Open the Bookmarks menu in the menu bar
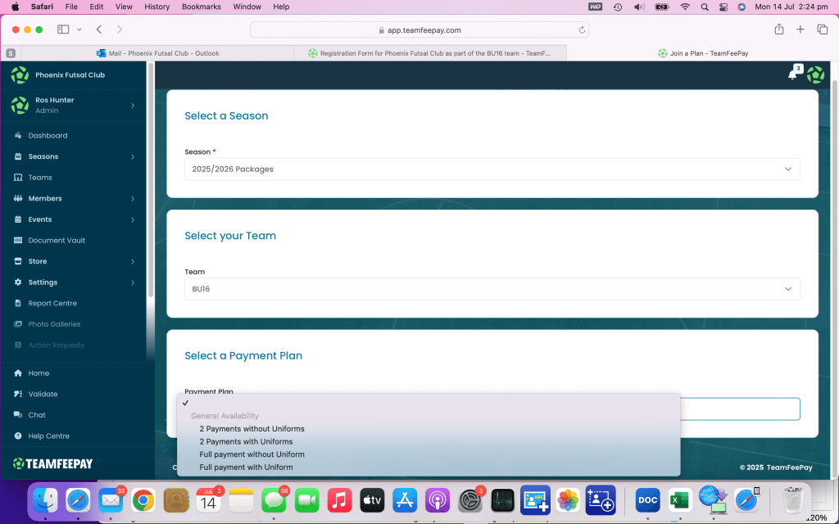 point(201,7)
